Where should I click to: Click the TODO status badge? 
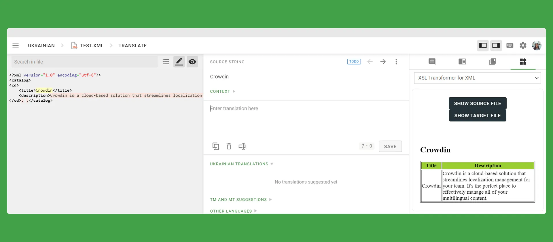(354, 62)
